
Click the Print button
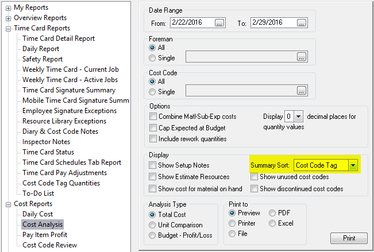[349, 238]
